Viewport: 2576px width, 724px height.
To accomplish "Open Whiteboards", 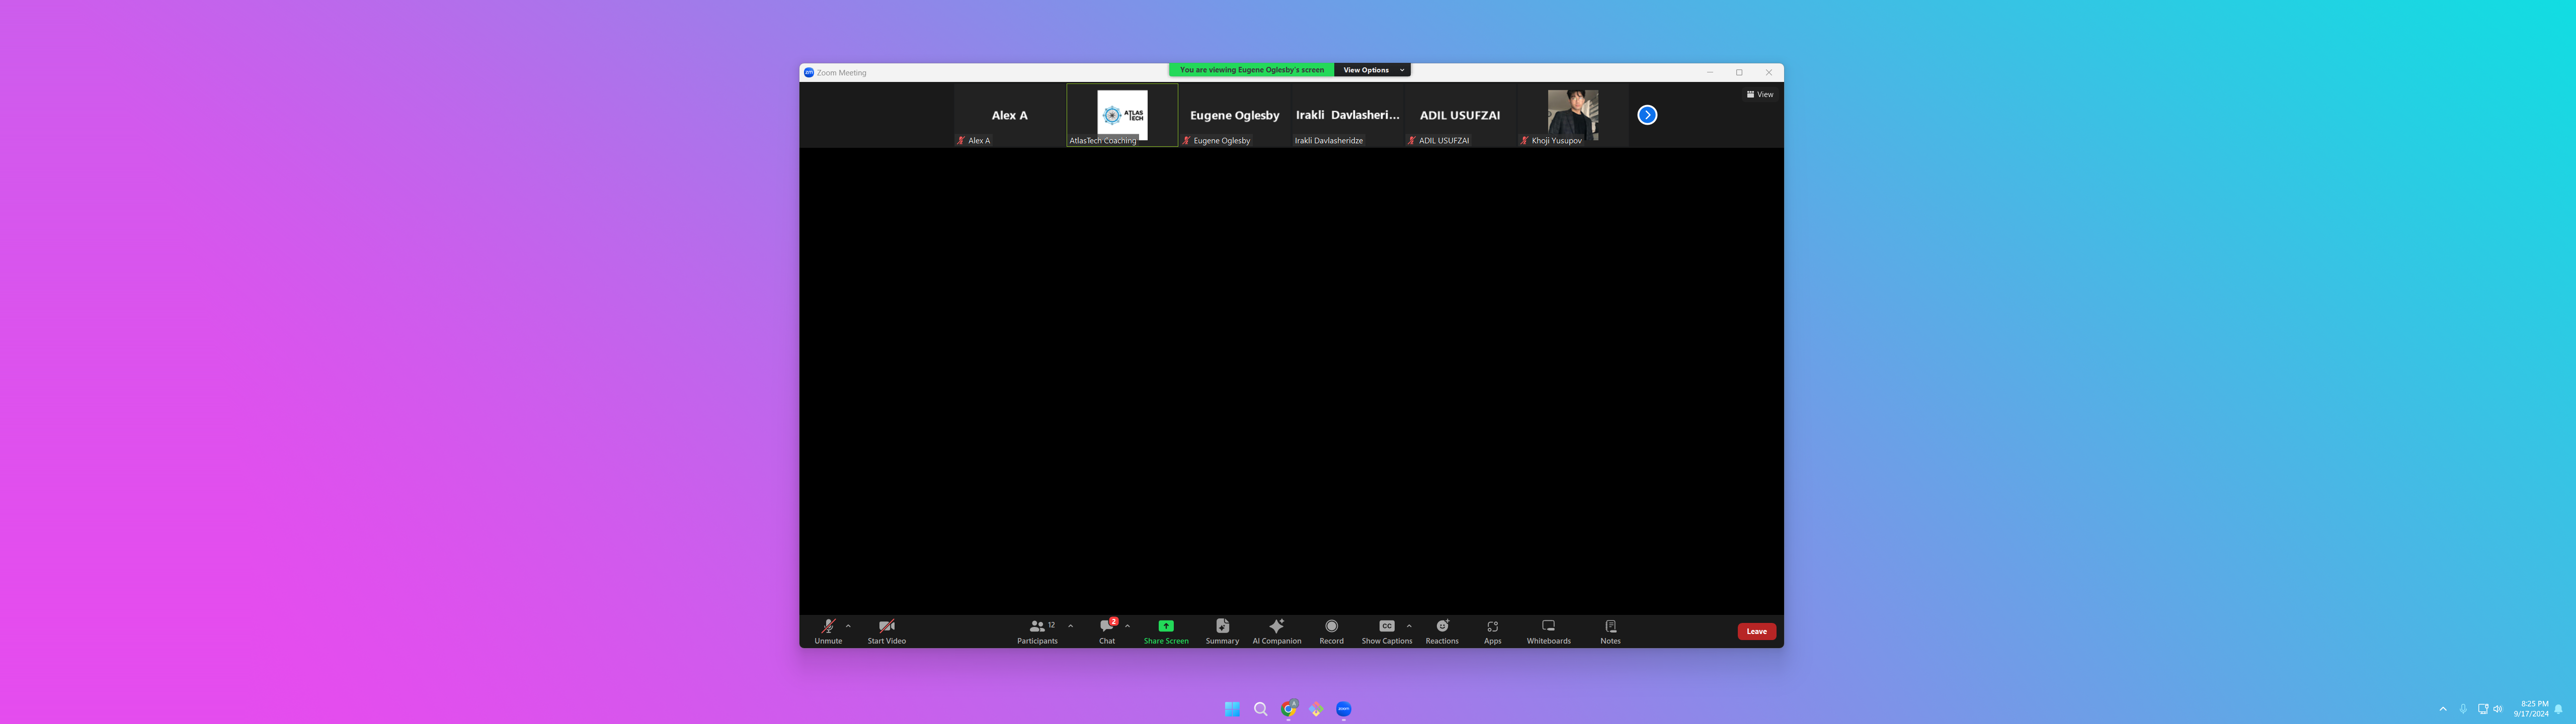I will [1548, 630].
